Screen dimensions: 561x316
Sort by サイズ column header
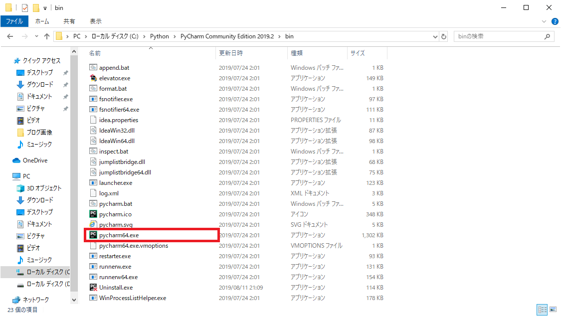(x=367, y=53)
